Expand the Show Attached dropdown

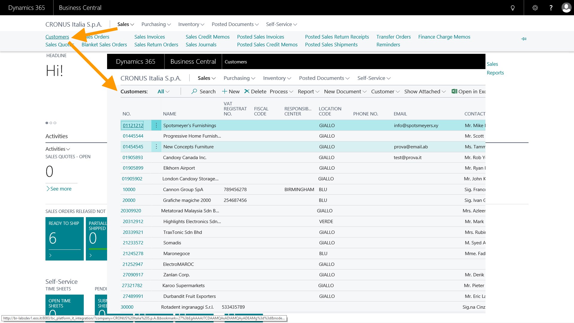pos(425,92)
